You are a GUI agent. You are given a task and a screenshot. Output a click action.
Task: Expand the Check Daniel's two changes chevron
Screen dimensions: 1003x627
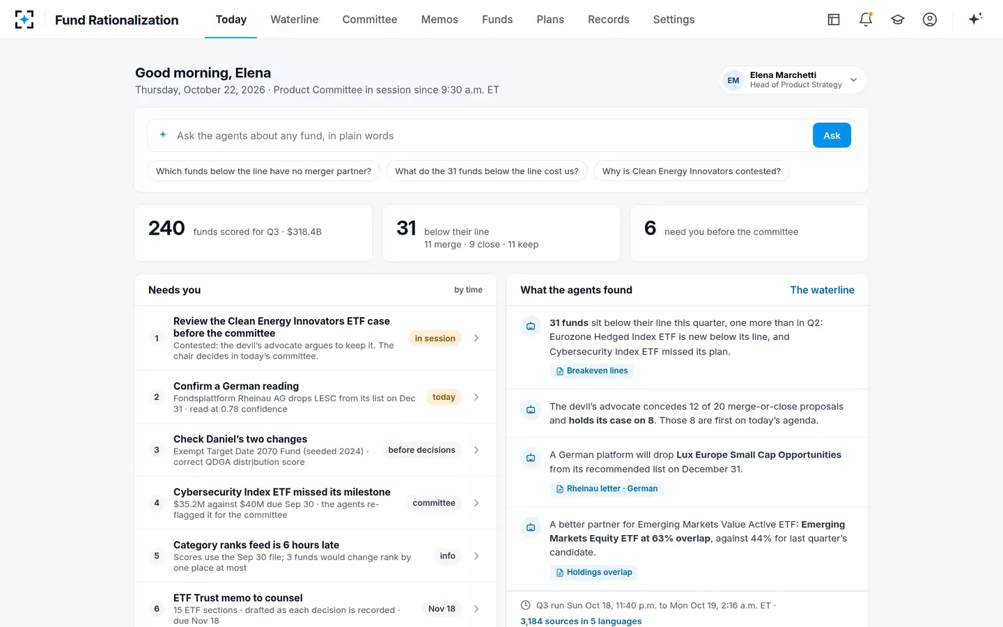tap(476, 450)
